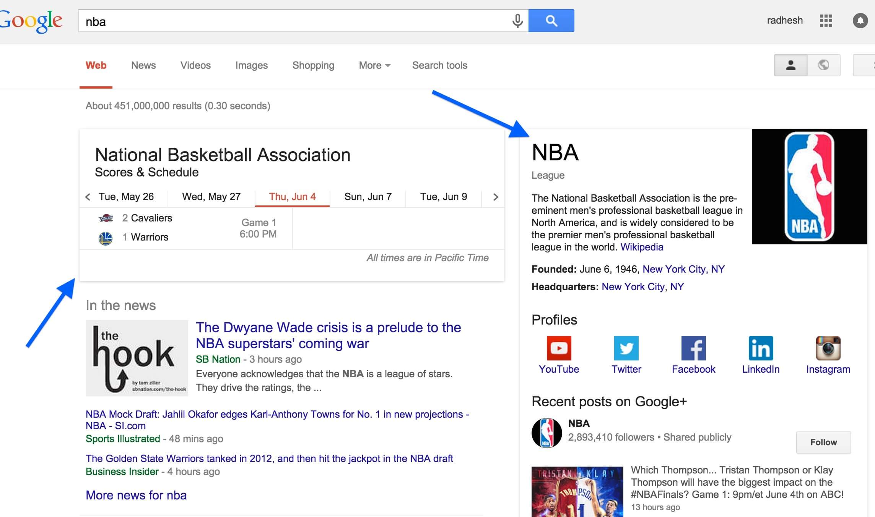Select Sun, Jun 7 schedule date
875x517 pixels.
click(x=368, y=197)
